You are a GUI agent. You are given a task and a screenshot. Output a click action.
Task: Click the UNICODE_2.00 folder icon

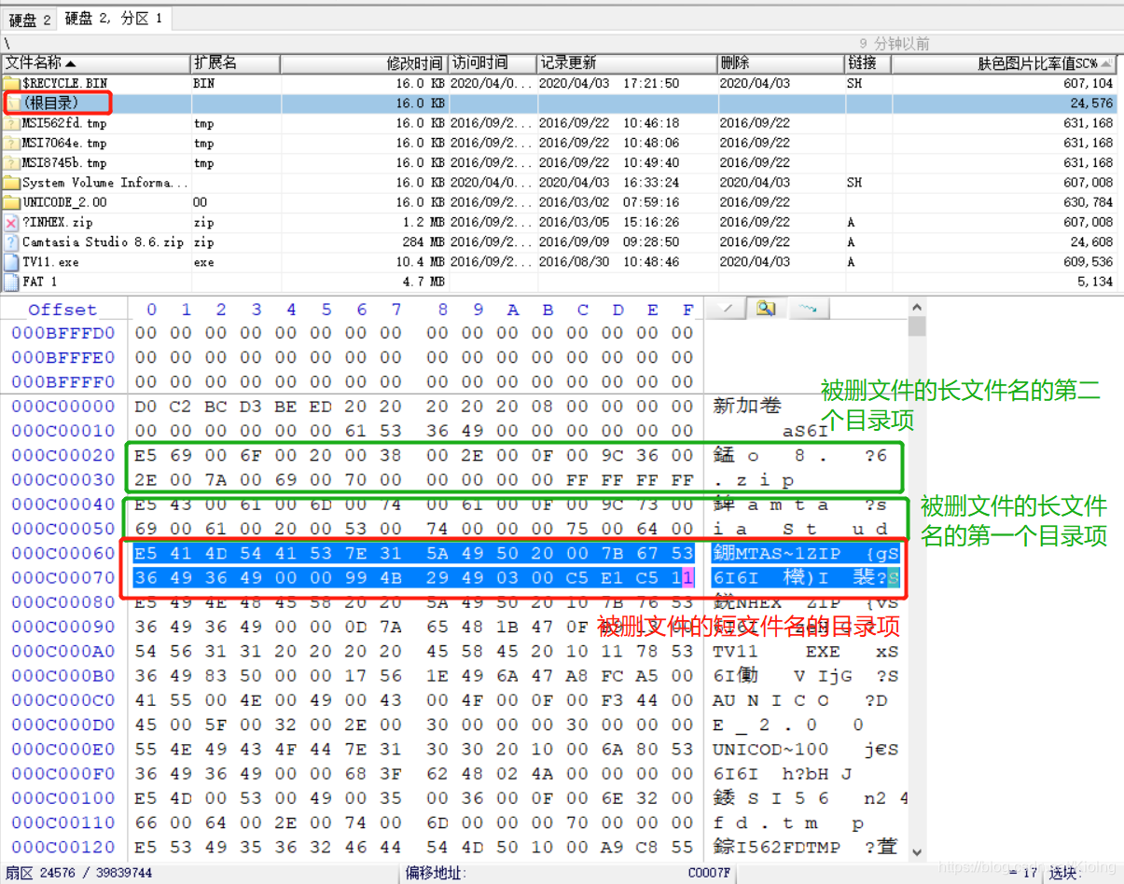(11, 202)
